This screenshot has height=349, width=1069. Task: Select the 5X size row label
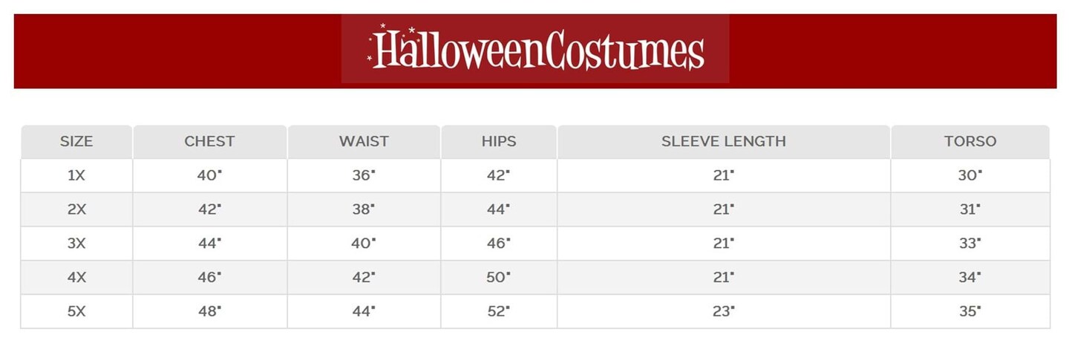(76, 312)
